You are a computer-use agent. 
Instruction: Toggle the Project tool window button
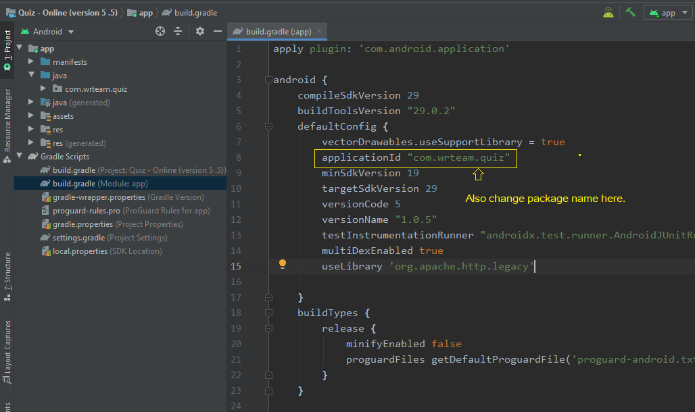coord(7,50)
